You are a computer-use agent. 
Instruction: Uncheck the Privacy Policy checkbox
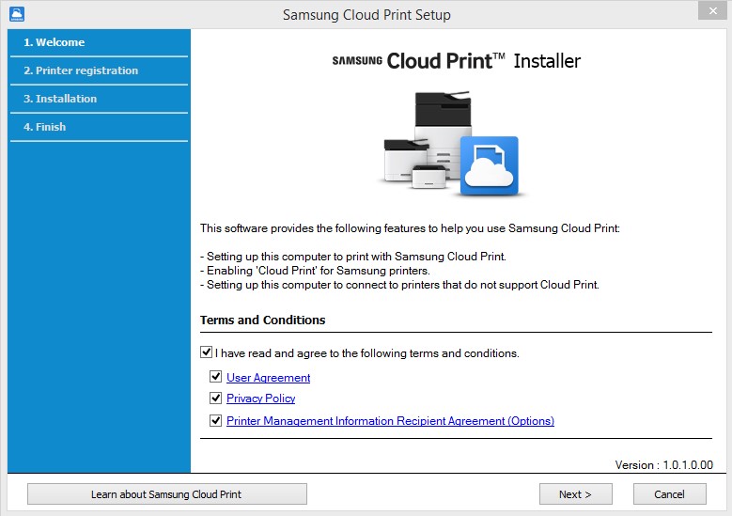point(215,398)
